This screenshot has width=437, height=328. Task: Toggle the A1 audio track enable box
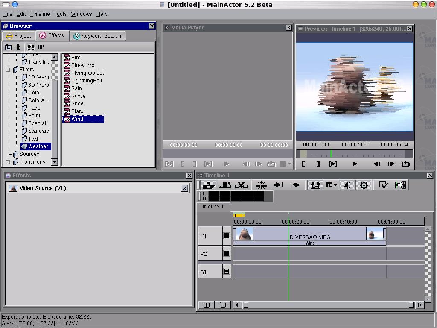point(227,272)
